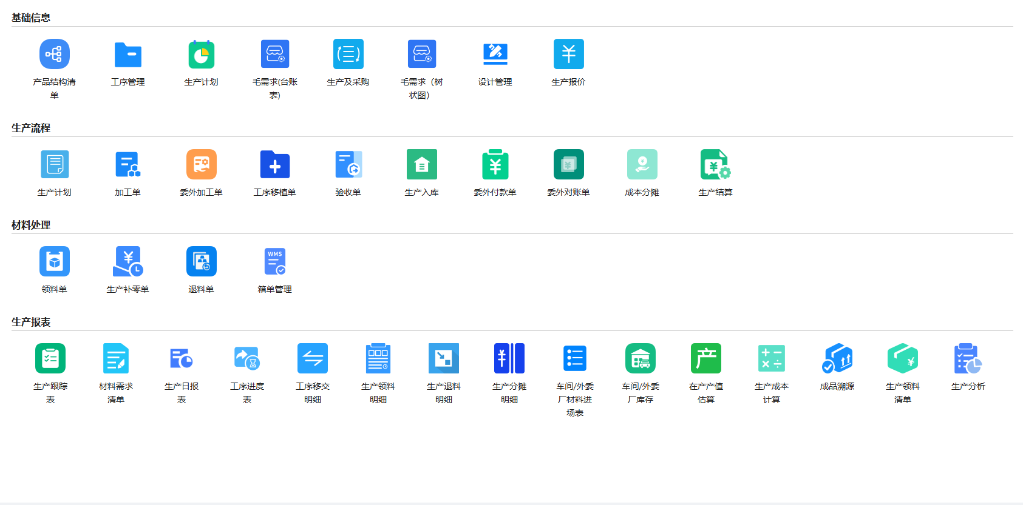Click the 成品溯源 text label
Image resolution: width=1023 pixels, height=505 pixels.
(837, 387)
